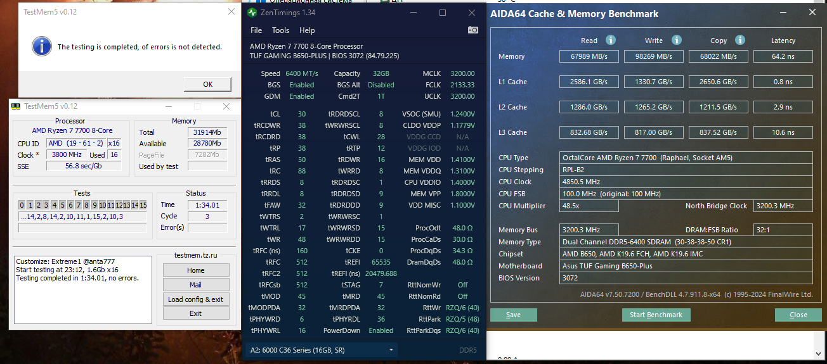Screen dimensions: 827x364
Task: Click the info icon beside Write in AIDA64
Action: [677, 40]
